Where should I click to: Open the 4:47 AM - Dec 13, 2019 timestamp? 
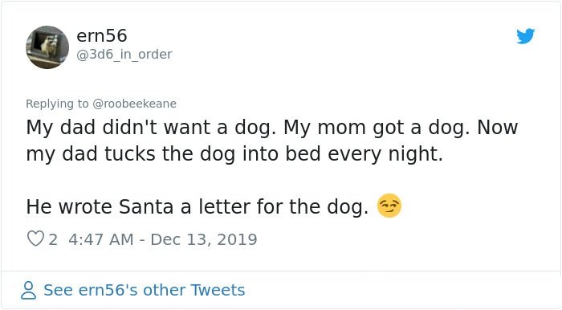coord(163,239)
